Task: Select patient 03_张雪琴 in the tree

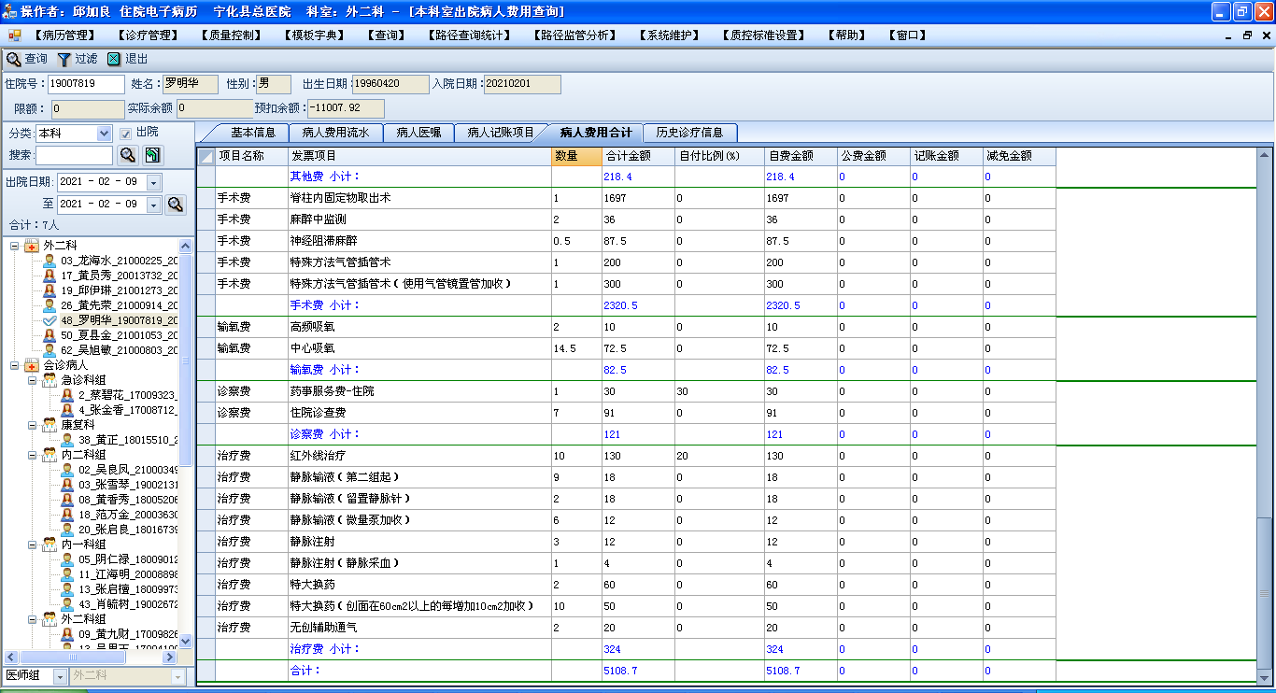Action: click(128, 485)
